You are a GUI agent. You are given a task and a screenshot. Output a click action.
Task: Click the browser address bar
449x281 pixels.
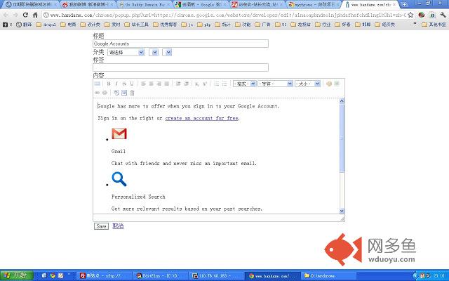tap(228, 15)
